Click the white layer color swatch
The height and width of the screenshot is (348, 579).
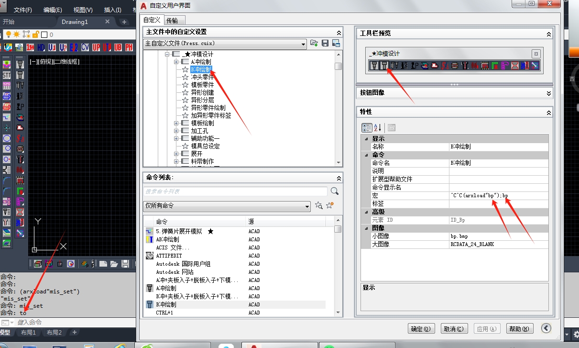44,34
